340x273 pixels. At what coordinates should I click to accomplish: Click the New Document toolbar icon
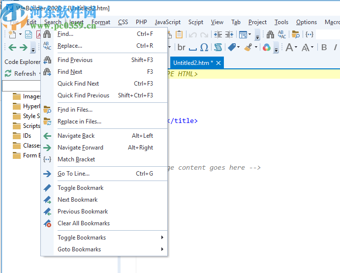coord(12,34)
